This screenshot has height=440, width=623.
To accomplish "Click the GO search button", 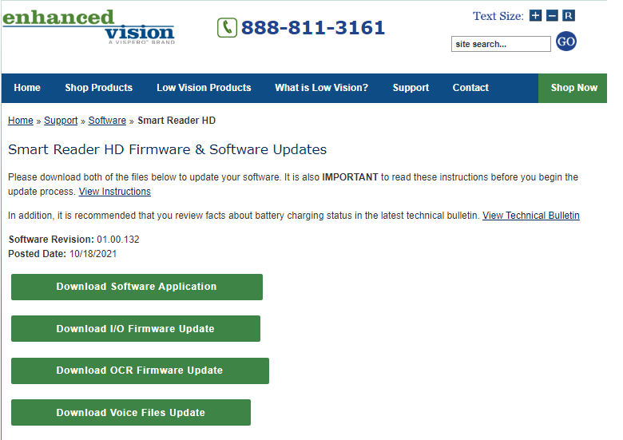I will pos(565,42).
